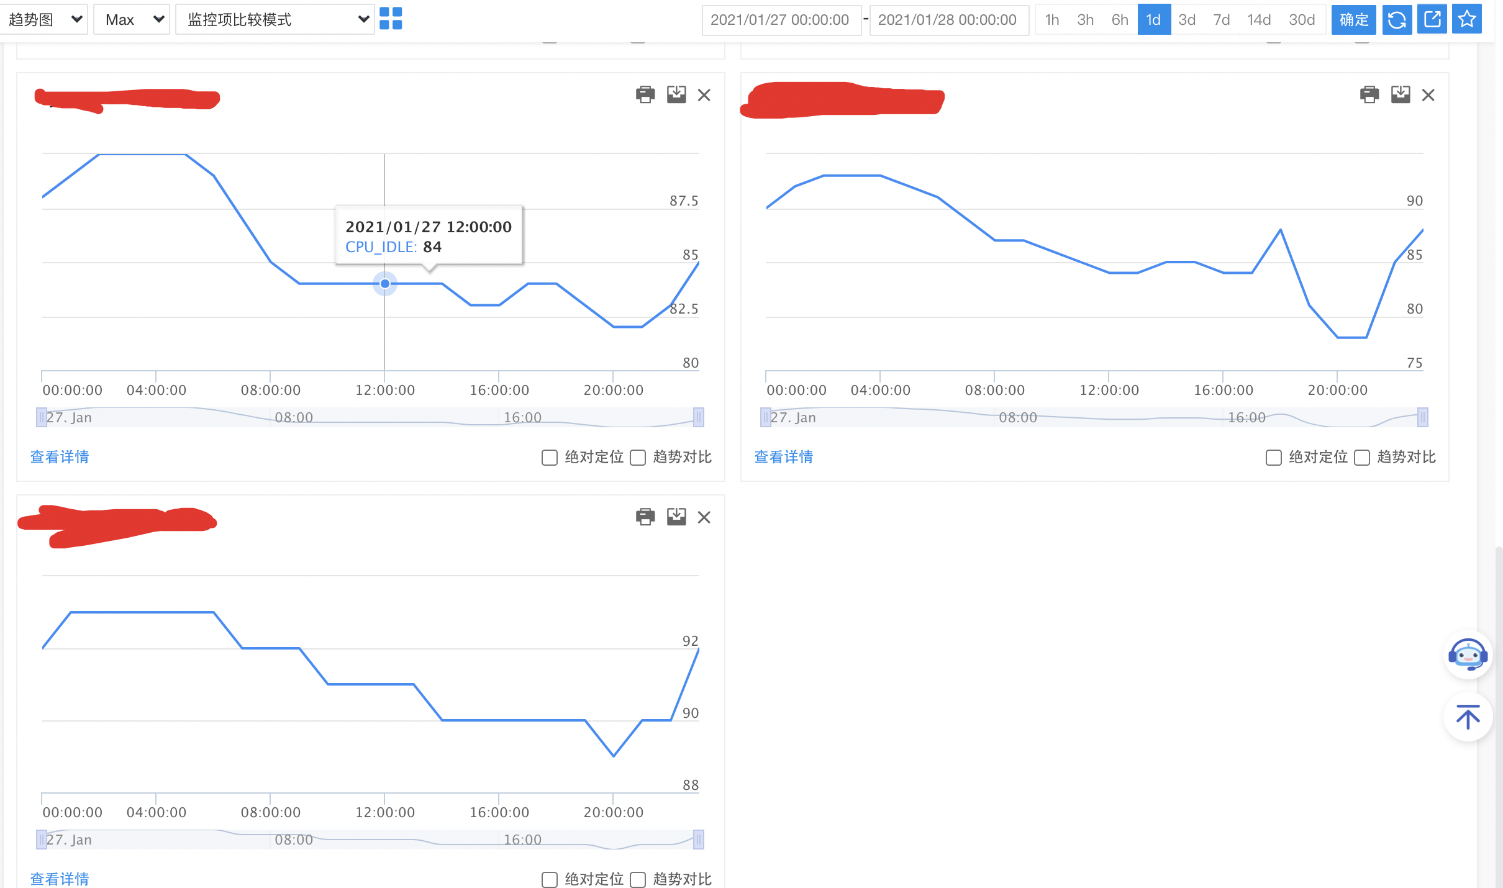Image resolution: width=1503 pixels, height=888 pixels.
Task: Click left navigator handle of top-right chart
Action: click(765, 417)
